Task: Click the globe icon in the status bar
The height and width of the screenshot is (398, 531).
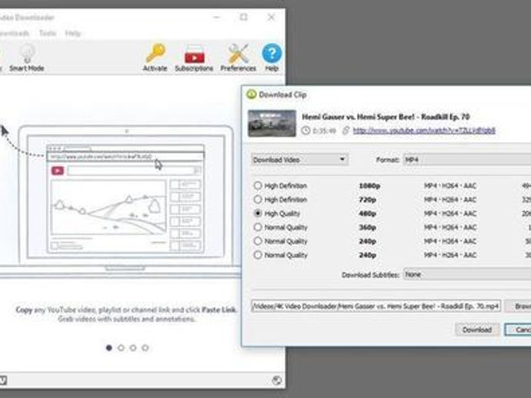Action: (277, 380)
